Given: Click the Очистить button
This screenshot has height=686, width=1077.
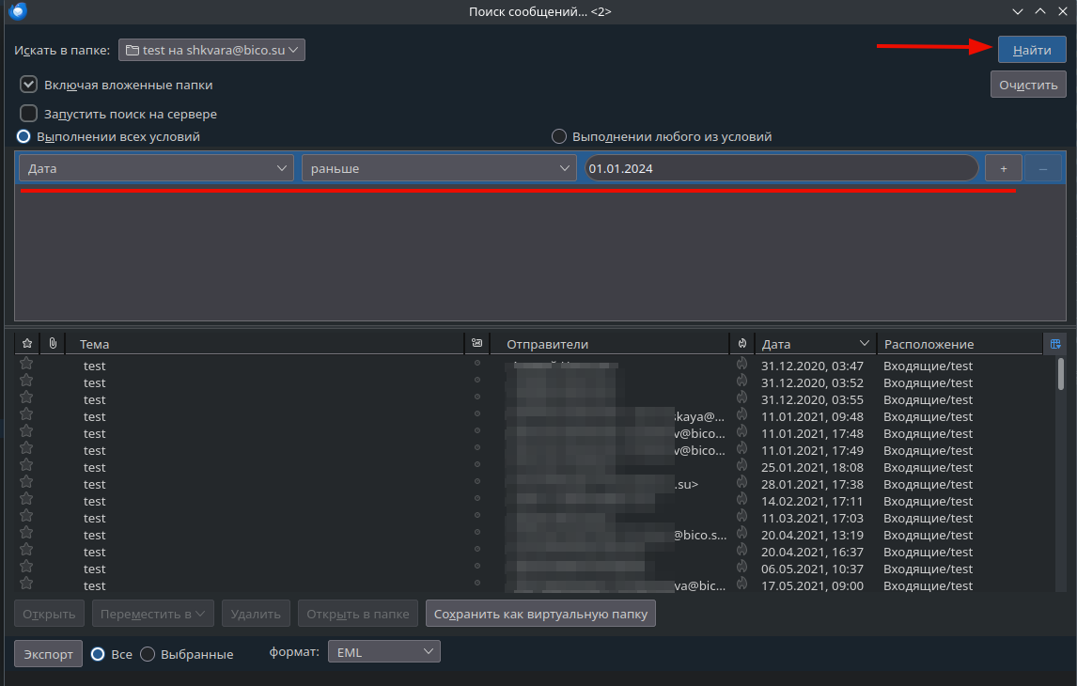Looking at the screenshot, I should click(1028, 85).
